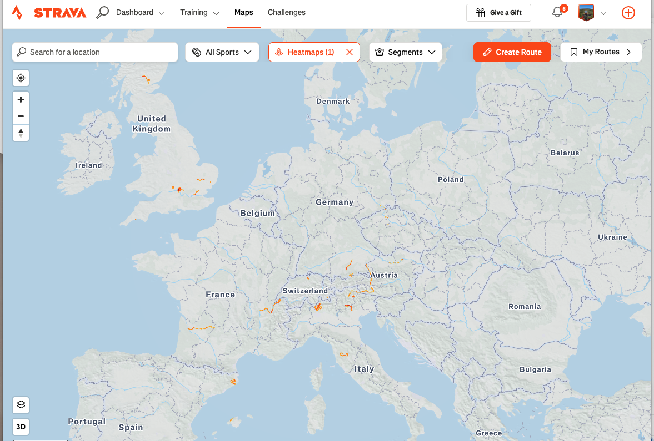Click the Austria map label
The height and width of the screenshot is (441, 654).
(x=384, y=275)
